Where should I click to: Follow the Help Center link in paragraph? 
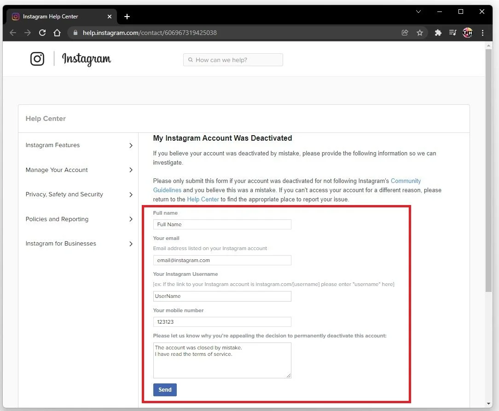tap(203, 200)
